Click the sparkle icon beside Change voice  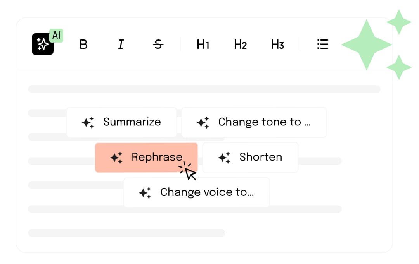point(145,193)
